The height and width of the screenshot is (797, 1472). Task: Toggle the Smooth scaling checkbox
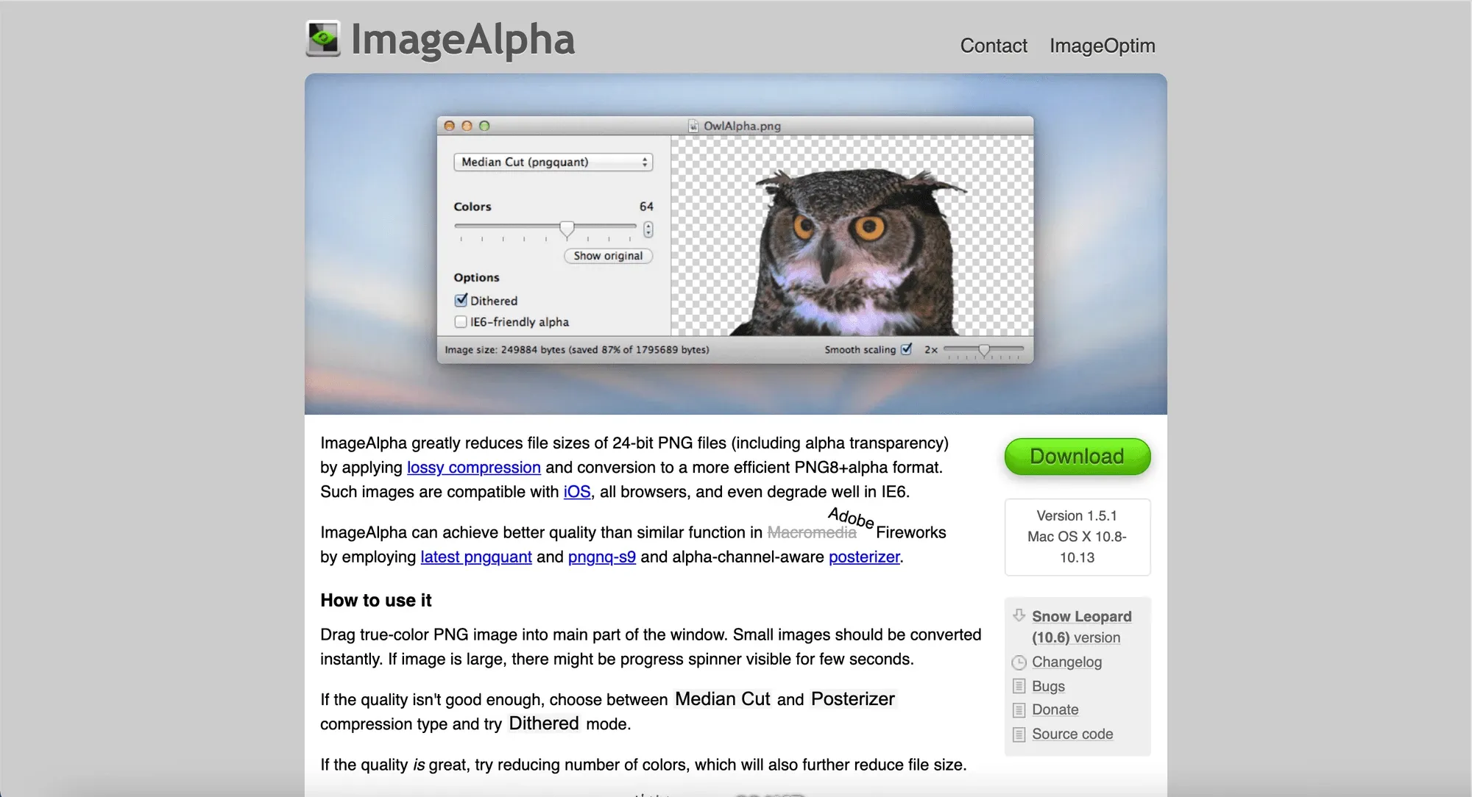(x=907, y=349)
